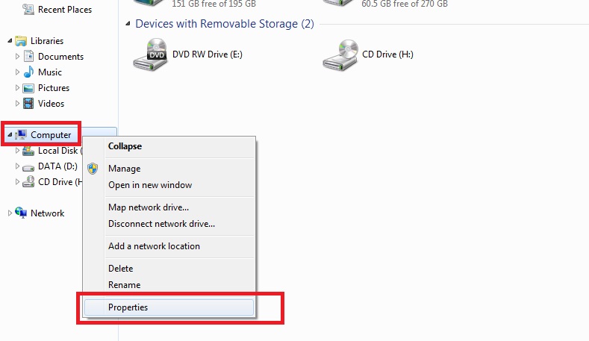Viewport: 589px width, 341px height.
Task: Click the Videos library icon
Action: (x=28, y=104)
